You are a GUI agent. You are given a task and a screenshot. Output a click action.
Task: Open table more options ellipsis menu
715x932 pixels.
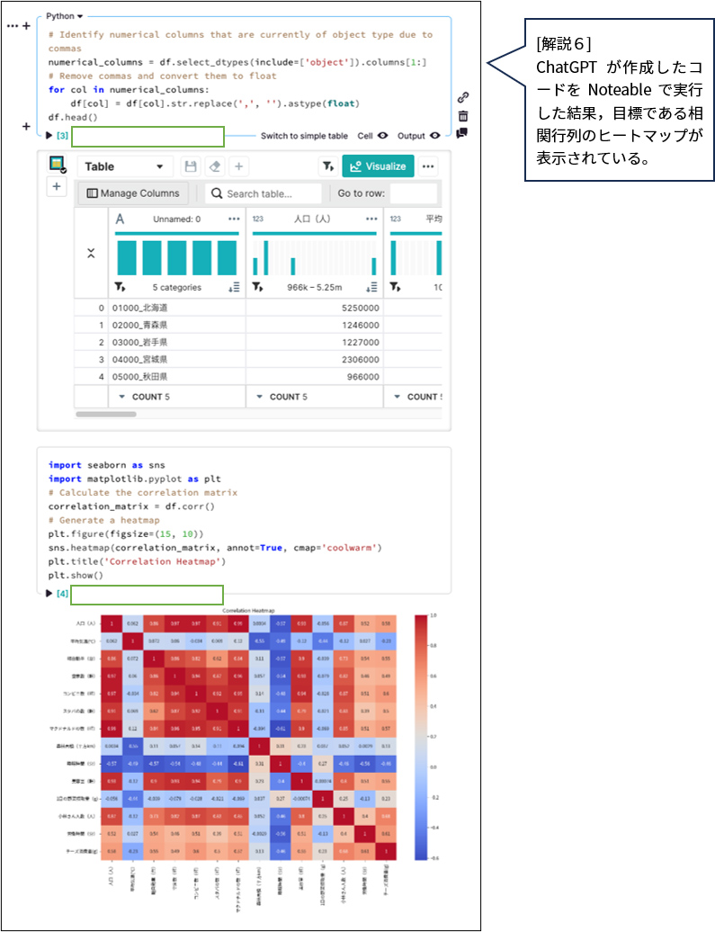pos(428,166)
